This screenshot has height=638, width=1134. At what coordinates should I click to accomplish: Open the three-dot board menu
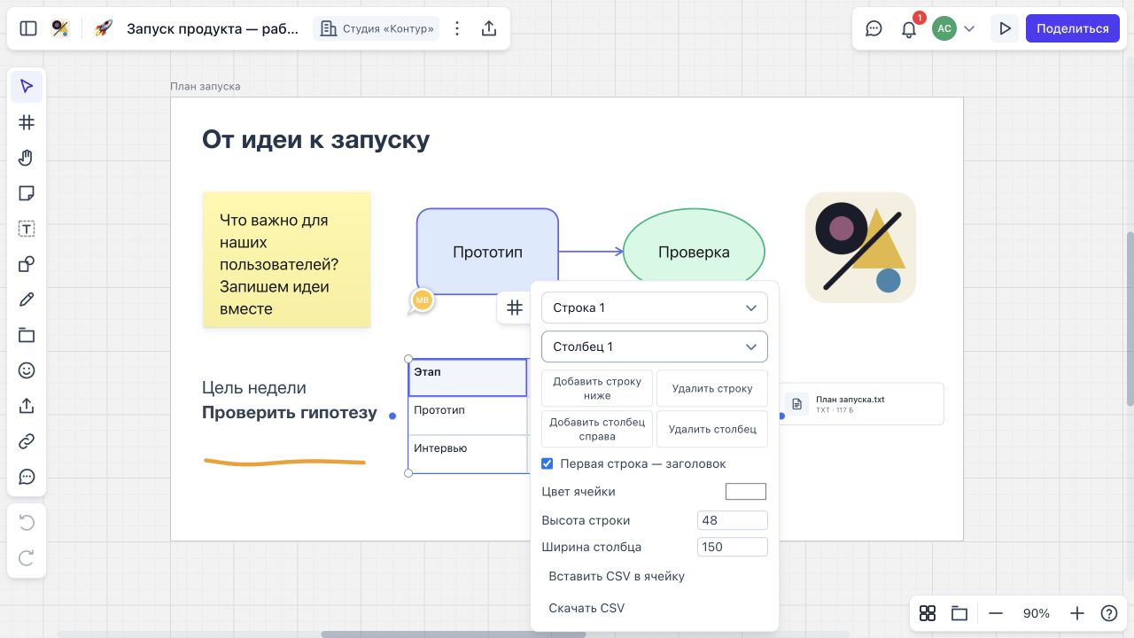457,28
